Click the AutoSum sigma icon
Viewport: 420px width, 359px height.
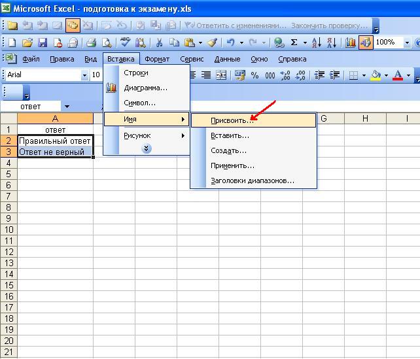tap(294, 43)
